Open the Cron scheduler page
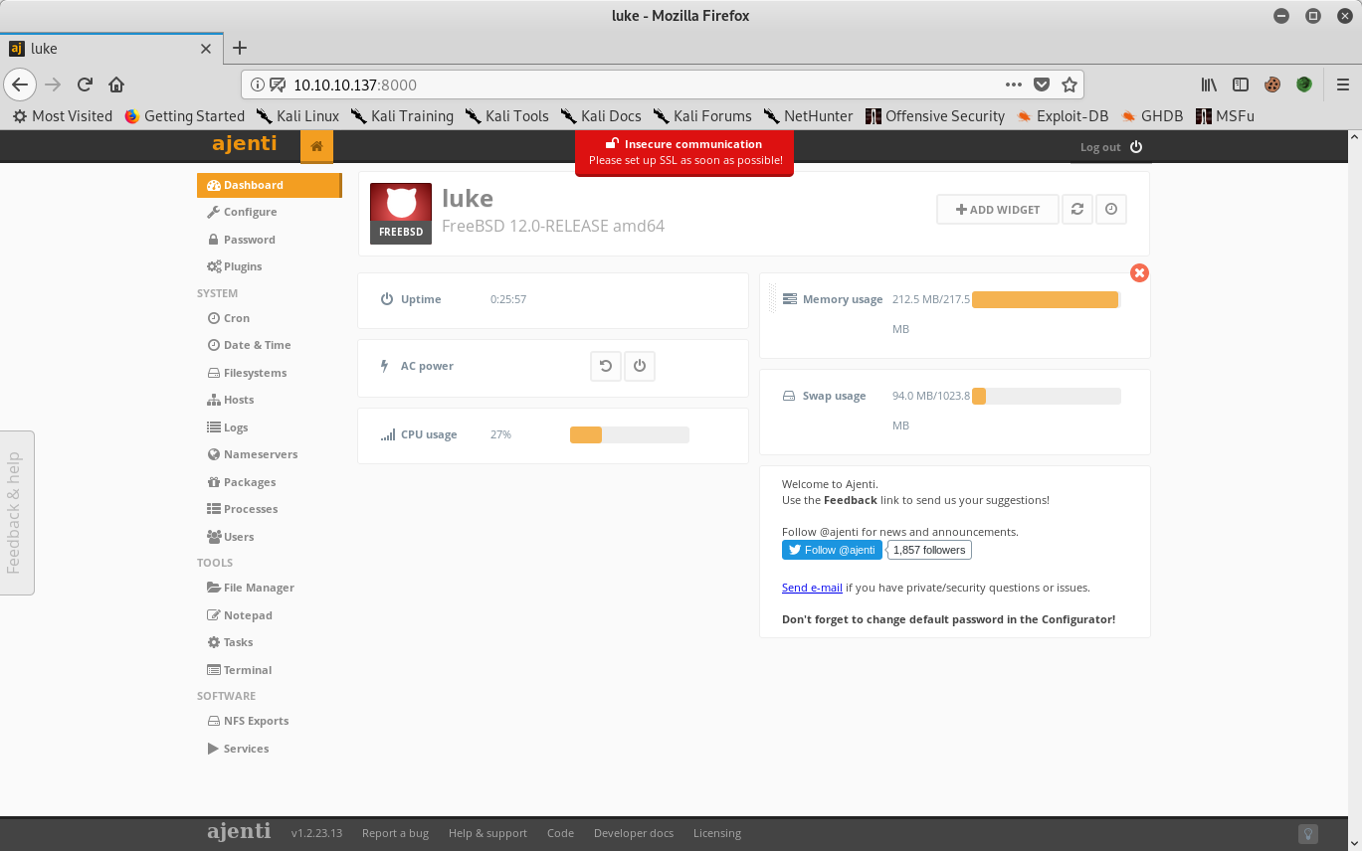Screen dimensions: 1362x851 point(228,318)
